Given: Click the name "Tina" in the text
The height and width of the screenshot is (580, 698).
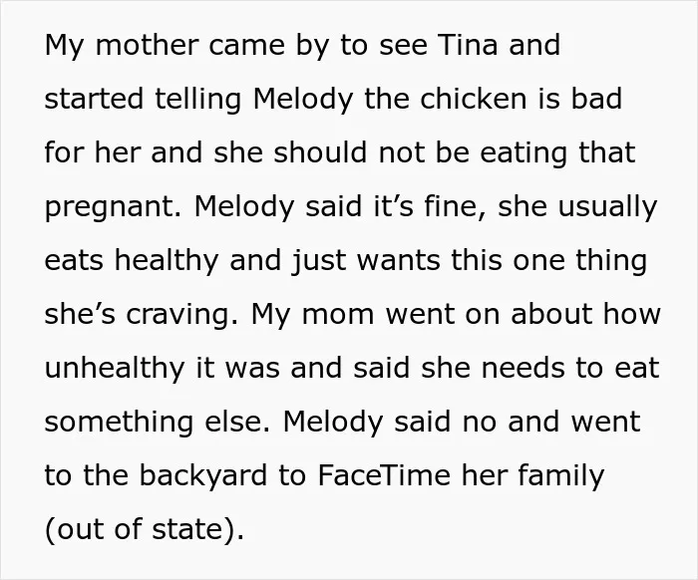Looking at the screenshot, I should (468, 45).
